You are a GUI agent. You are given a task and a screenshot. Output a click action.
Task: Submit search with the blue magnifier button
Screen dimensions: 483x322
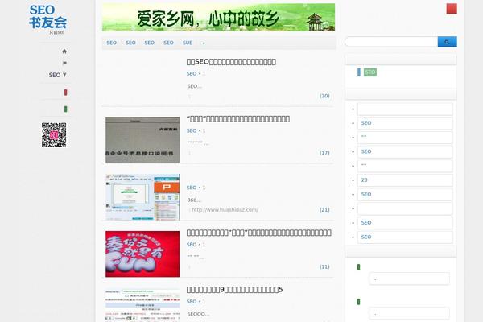pyautogui.click(x=447, y=42)
